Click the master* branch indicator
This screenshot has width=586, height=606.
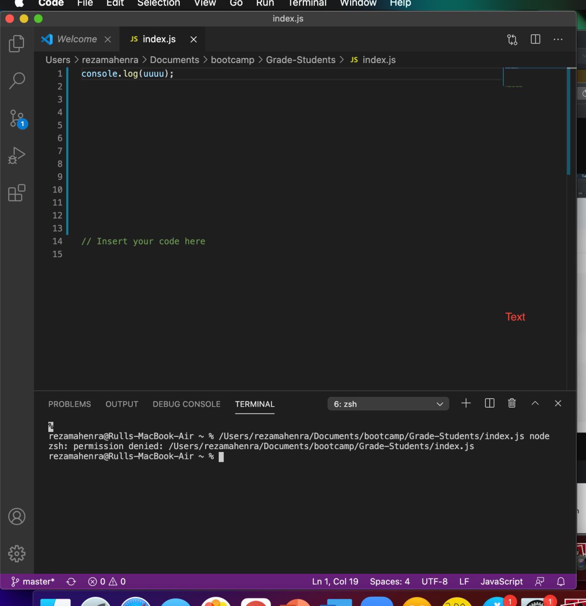coord(33,582)
